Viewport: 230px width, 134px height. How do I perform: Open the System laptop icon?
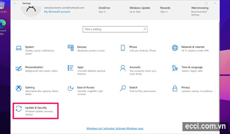coord(19,48)
